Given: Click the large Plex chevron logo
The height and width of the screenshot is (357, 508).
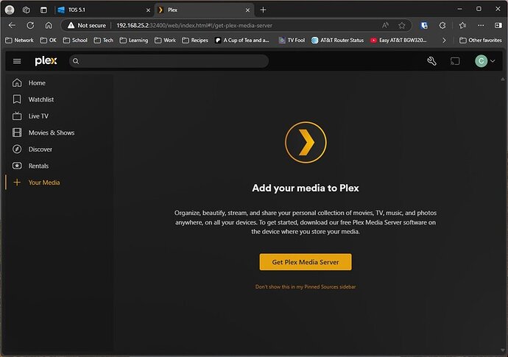Looking at the screenshot, I should [306, 142].
